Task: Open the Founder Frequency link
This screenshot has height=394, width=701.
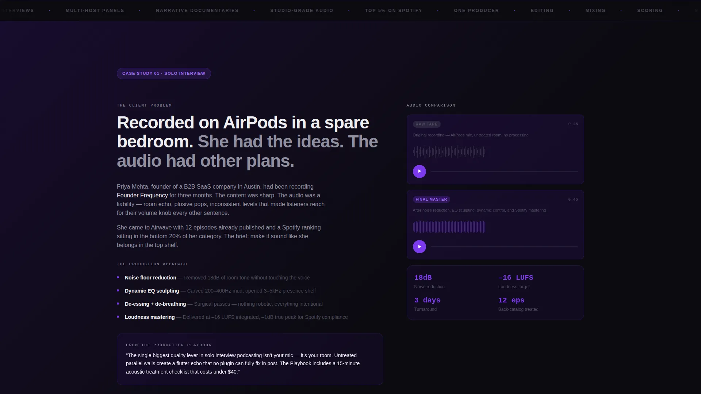Action: (142, 196)
